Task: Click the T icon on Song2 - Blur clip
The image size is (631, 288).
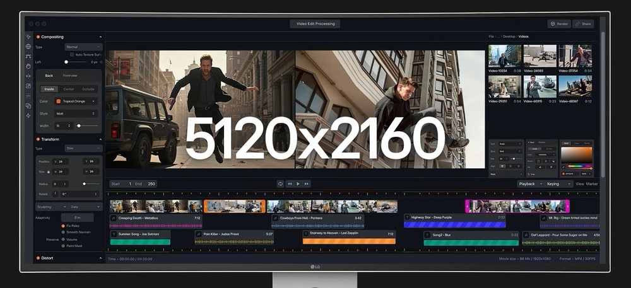Action: pyautogui.click(x=428, y=234)
